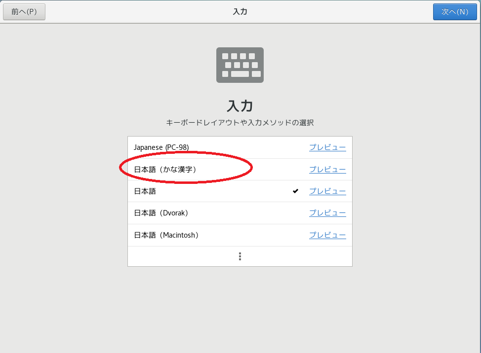Pick the 日本語（Macintosh）layout
The height and width of the screenshot is (353, 481).
(240, 235)
